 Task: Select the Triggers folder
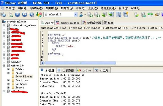pyautogui.click(x=21, y=84)
